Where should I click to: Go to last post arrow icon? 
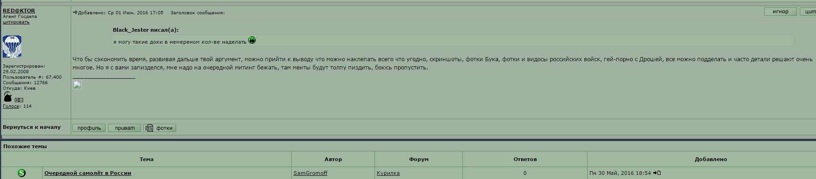click(657, 173)
